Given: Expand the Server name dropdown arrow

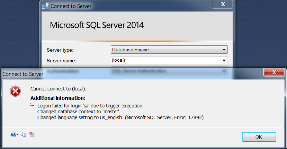Looking at the screenshot, I should click(x=224, y=60).
